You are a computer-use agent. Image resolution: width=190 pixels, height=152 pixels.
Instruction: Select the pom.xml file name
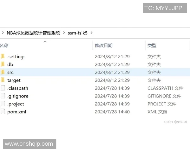17,112
